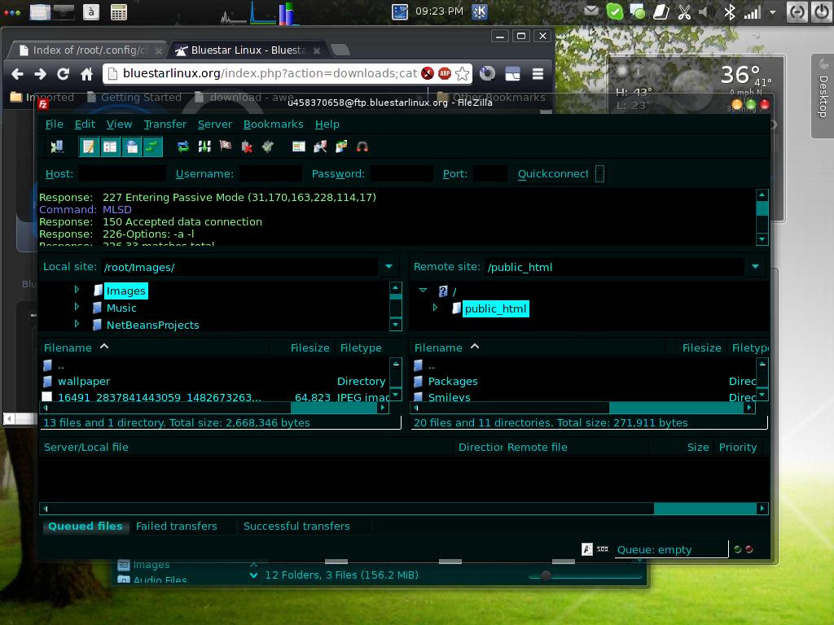This screenshot has width=834, height=625.
Task: Select the NetBeansProjects folder in local tree
Action: point(152,326)
